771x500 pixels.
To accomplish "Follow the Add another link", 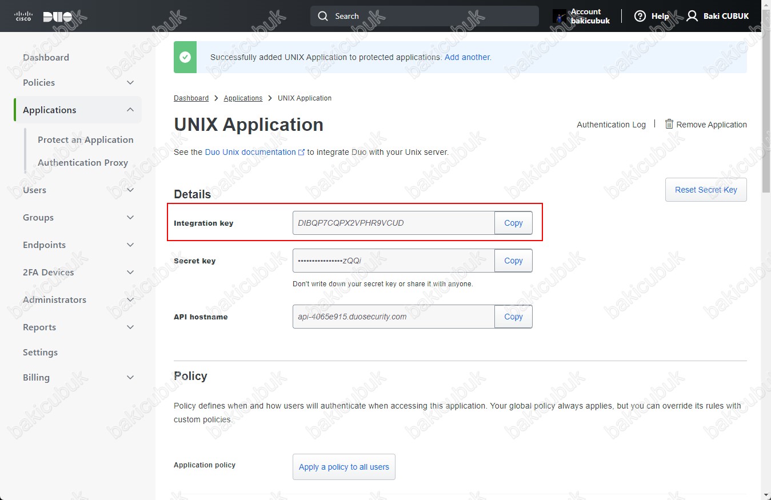I will coord(468,57).
